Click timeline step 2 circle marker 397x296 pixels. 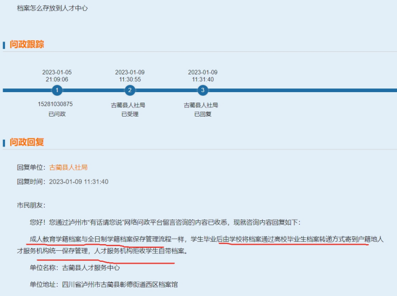pyautogui.click(x=129, y=90)
